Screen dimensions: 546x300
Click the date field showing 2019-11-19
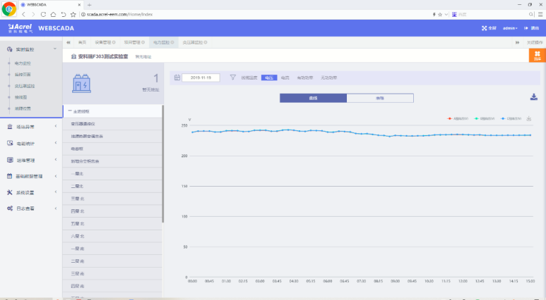pos(201,77)
